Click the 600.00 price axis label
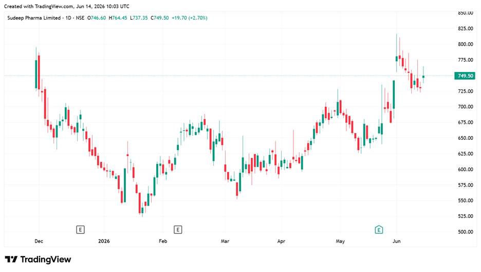481x272 pixels. point(466,170)
